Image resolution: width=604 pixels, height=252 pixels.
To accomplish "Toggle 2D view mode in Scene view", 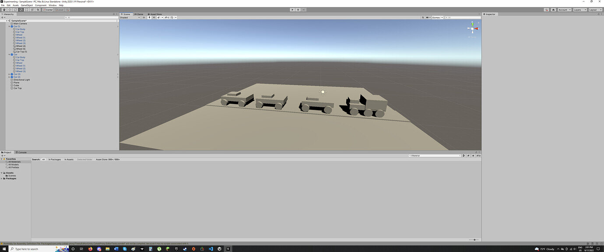I will tap(144, 17).
